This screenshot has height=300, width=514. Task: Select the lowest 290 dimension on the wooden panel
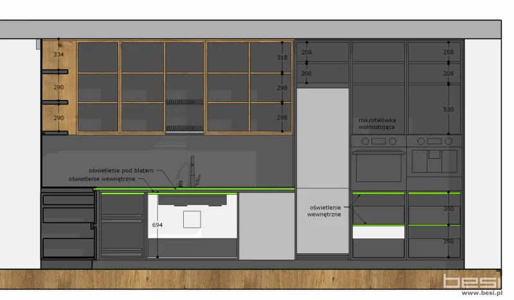pyautogui.click(x=58, y=118)
